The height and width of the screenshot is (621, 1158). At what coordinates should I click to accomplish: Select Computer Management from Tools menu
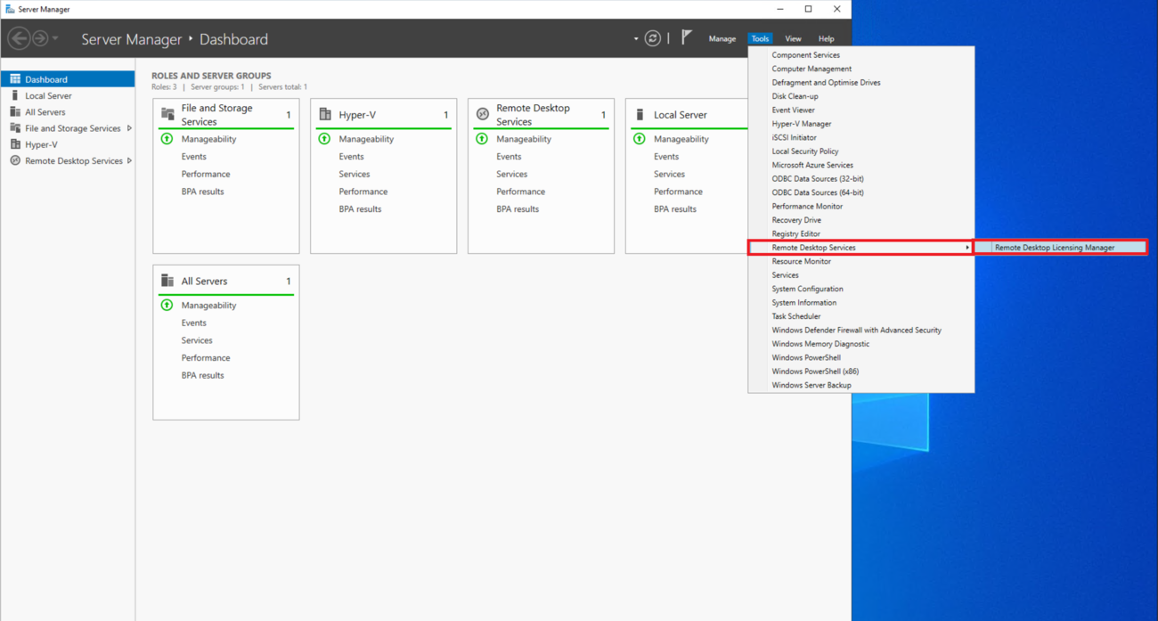860,69
